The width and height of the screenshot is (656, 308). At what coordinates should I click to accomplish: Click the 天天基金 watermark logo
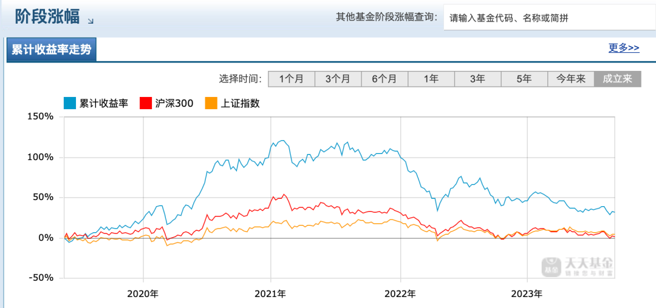pos(579,264)
